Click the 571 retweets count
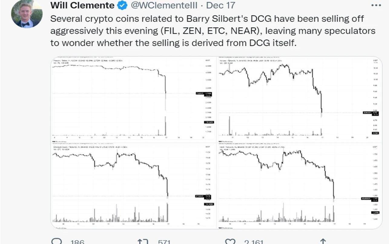Viewport: 389px width, 244px height. pos(164,242)
